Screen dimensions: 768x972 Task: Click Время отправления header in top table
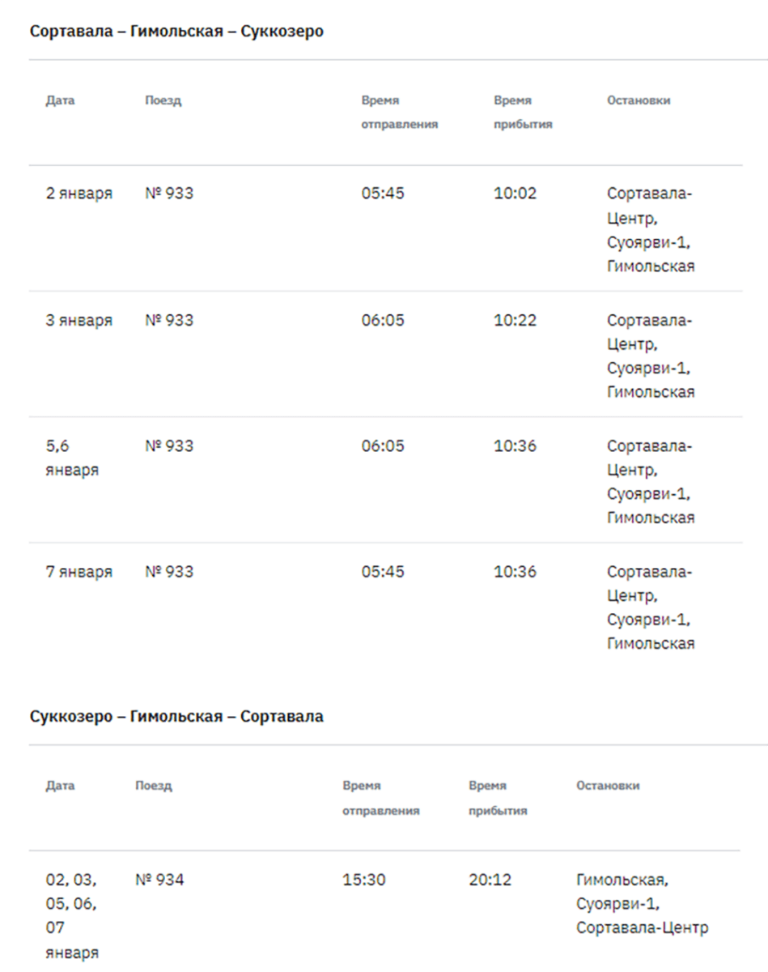click(399, 113)
